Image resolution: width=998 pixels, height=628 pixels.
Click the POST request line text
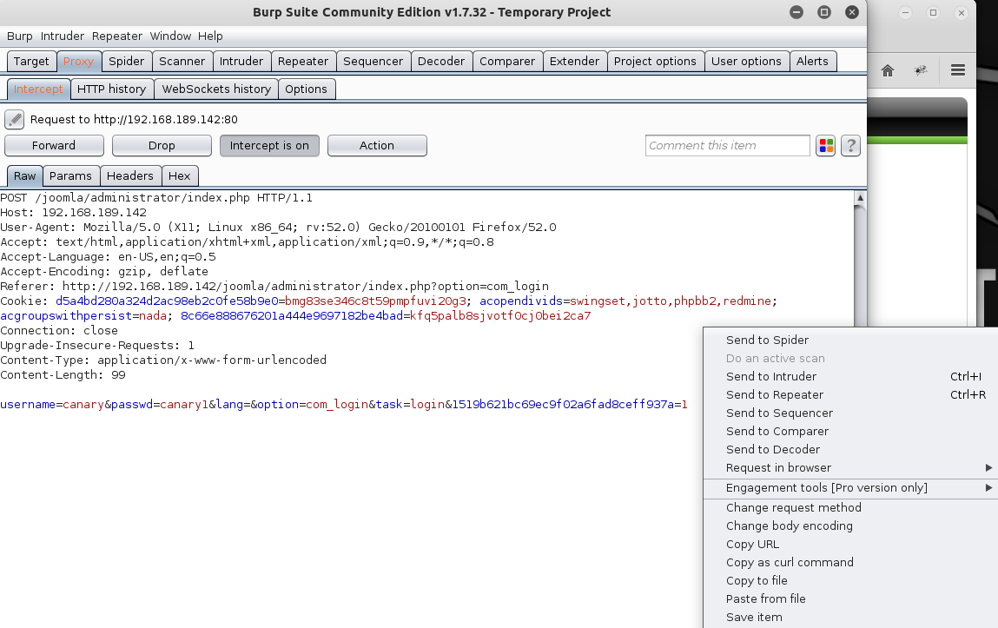pyautogui.click(x=156, y=198)
